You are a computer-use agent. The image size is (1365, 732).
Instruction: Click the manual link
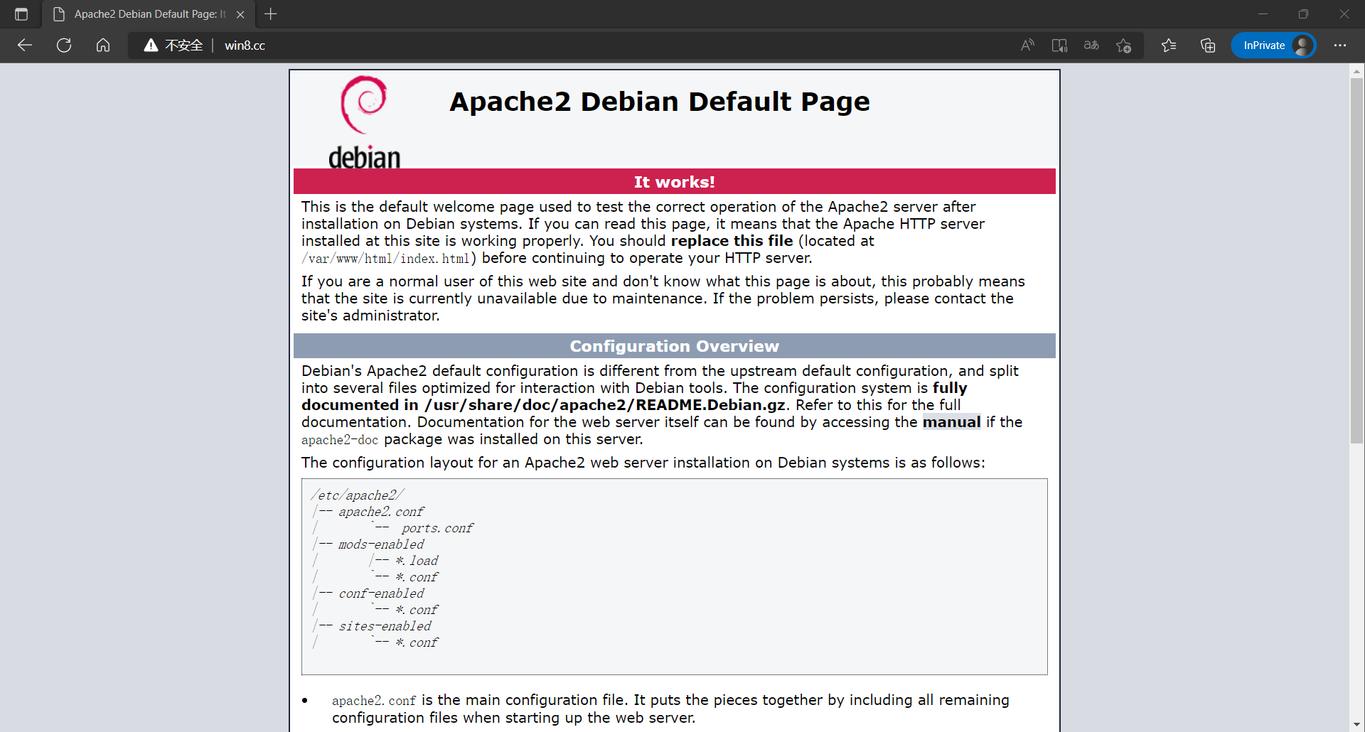point(951,422)
